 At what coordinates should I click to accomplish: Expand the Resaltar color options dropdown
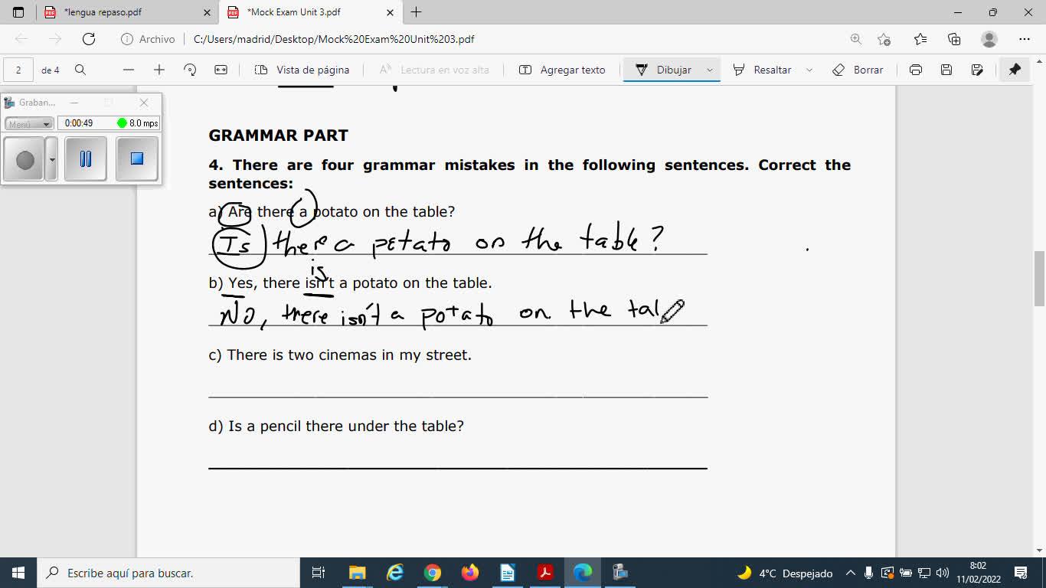coord(809,70)
